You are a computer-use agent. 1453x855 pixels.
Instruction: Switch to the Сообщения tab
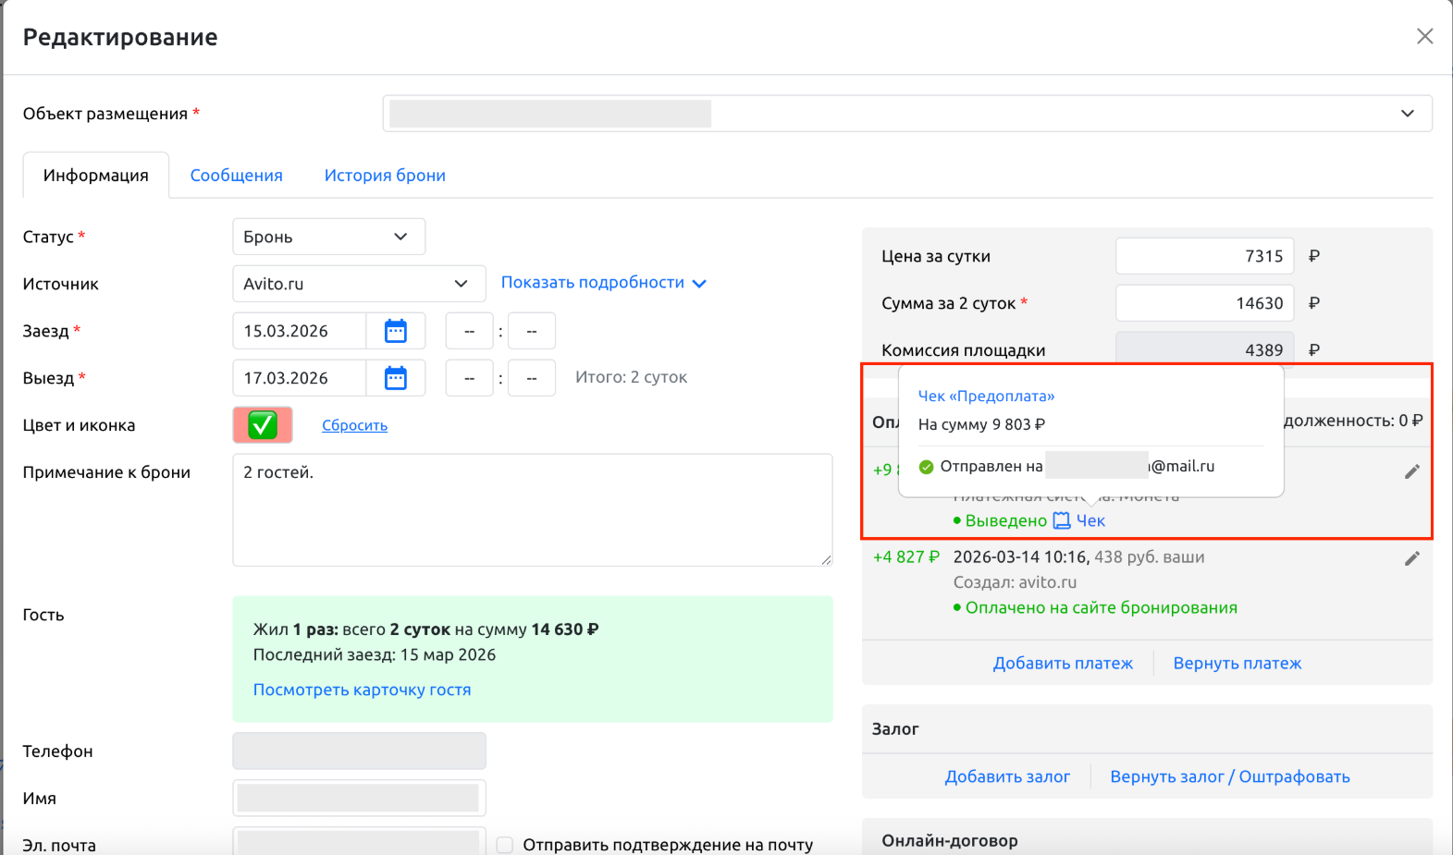coord(236,176)
